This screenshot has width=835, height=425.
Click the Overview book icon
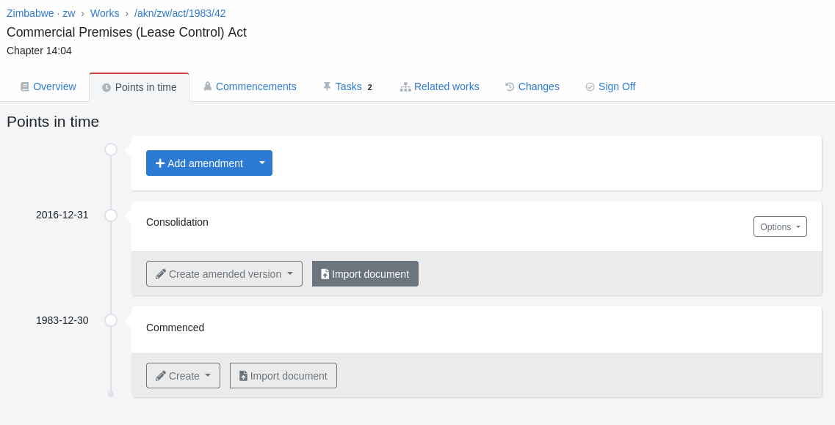point(24,86)
